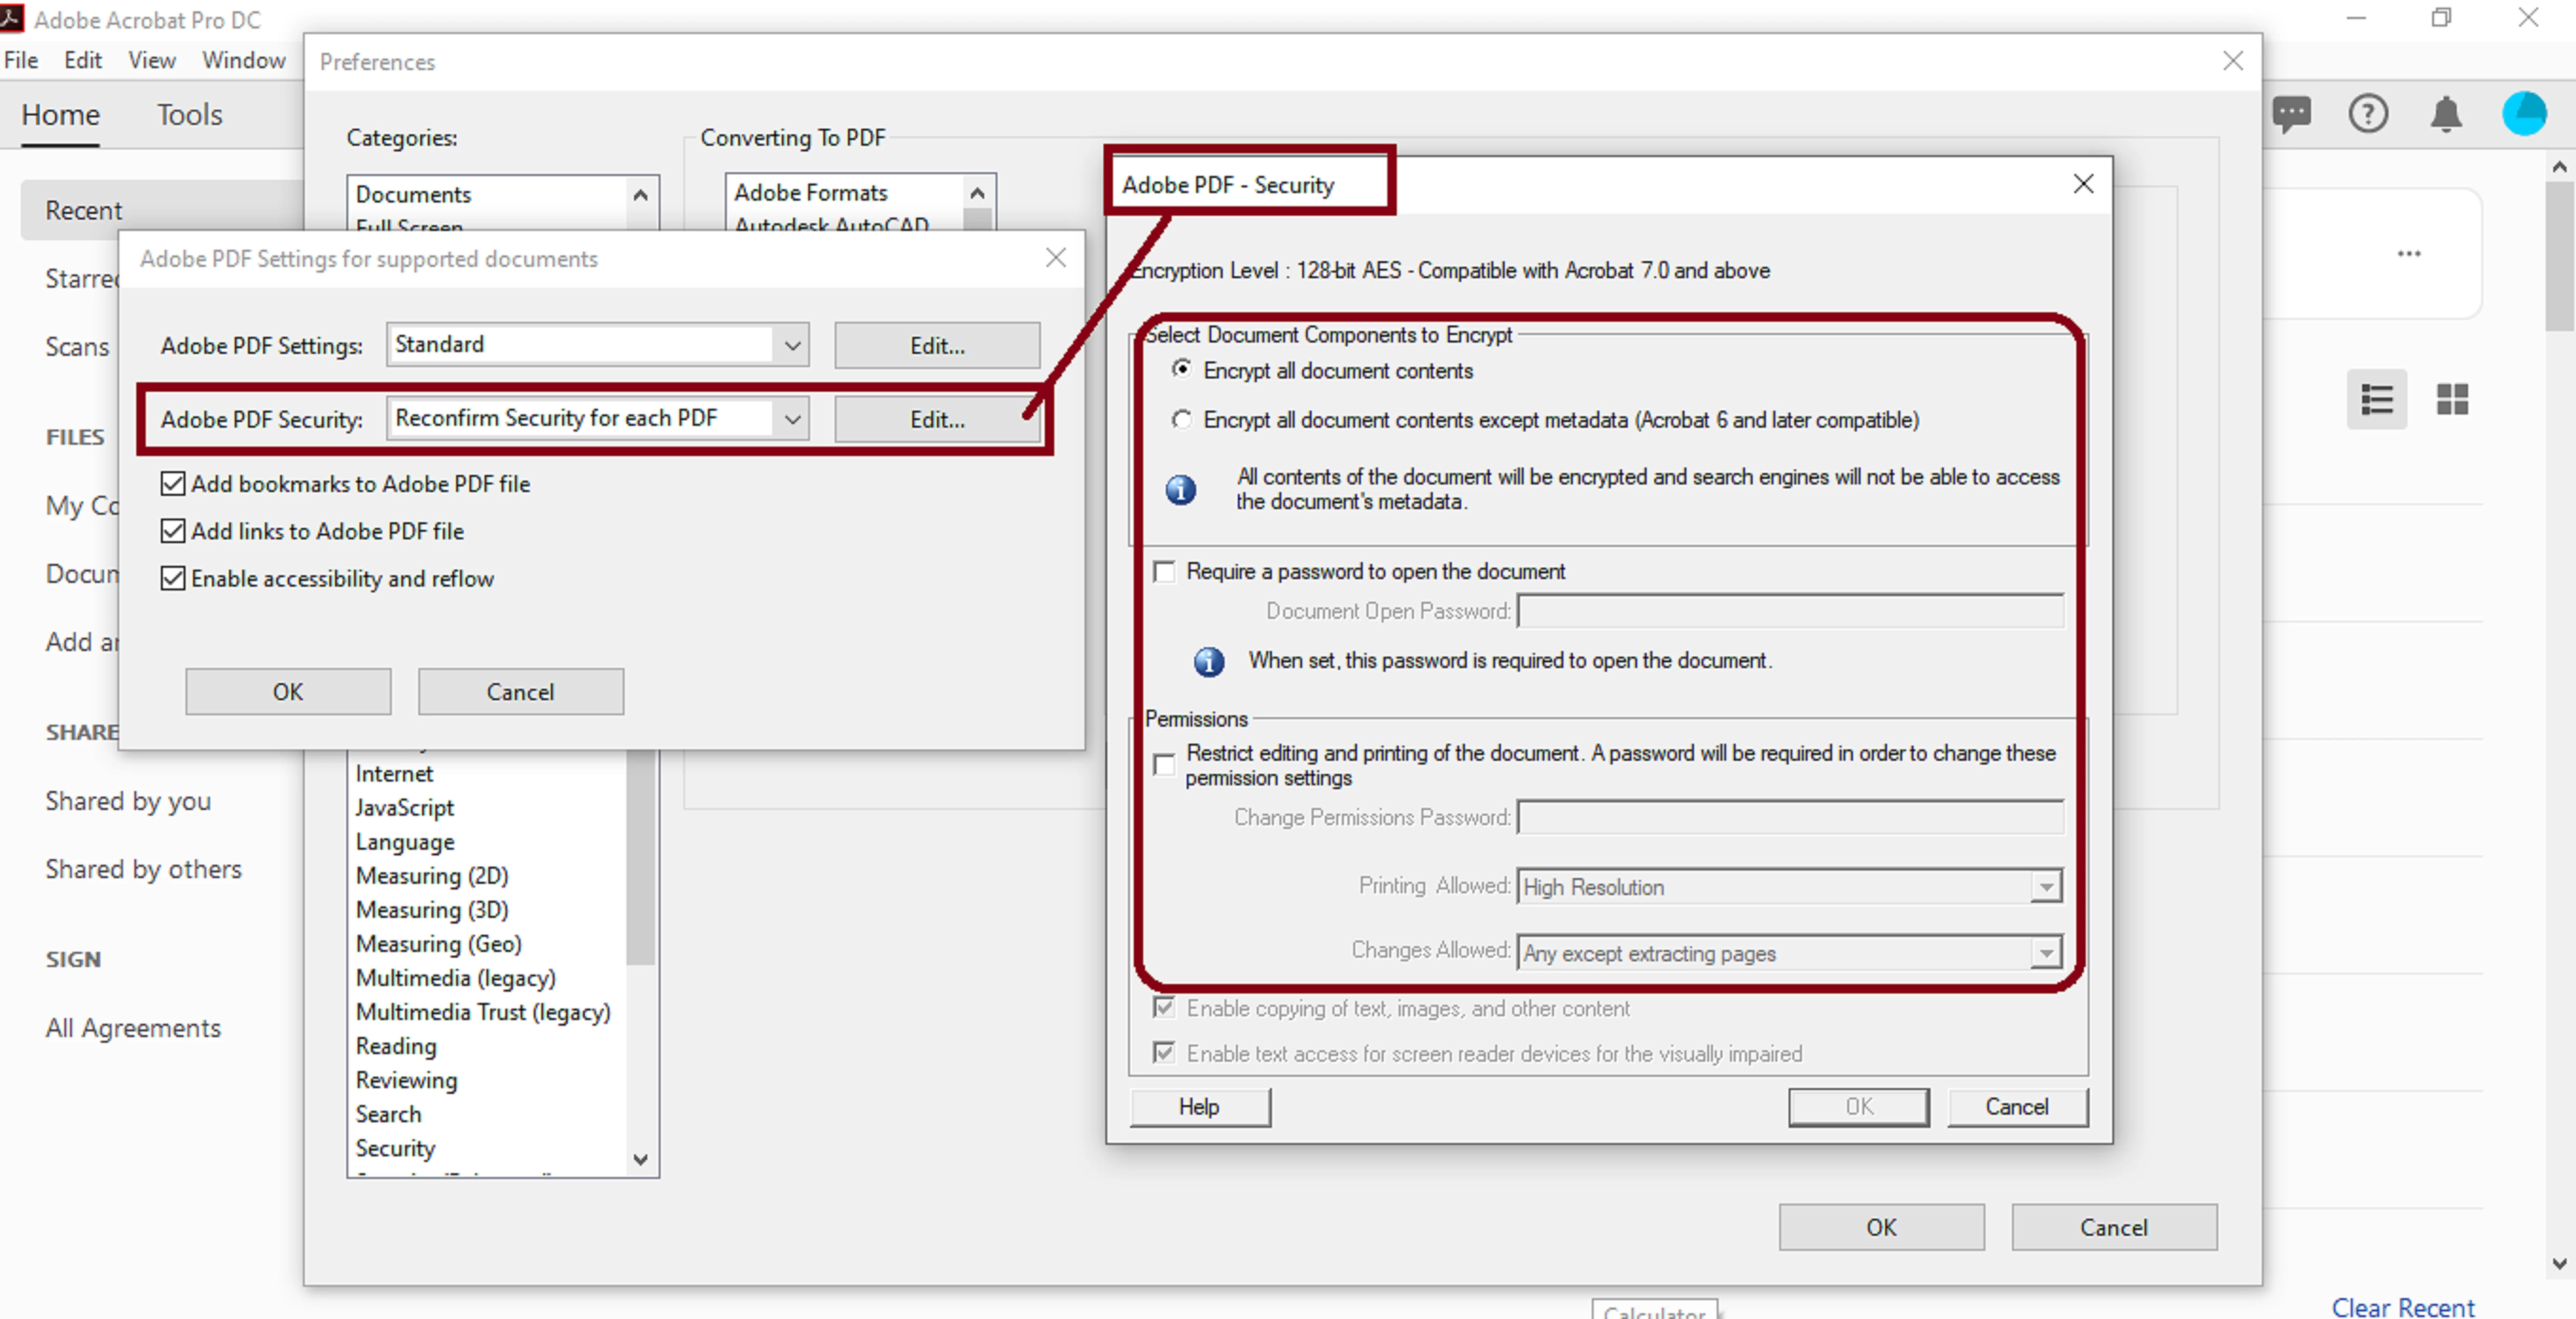The height and width of the screenshot is (1319, 2576).
Task: Expand the Adobe PDF Settings Standard dropdown
Action: point(792,346)
